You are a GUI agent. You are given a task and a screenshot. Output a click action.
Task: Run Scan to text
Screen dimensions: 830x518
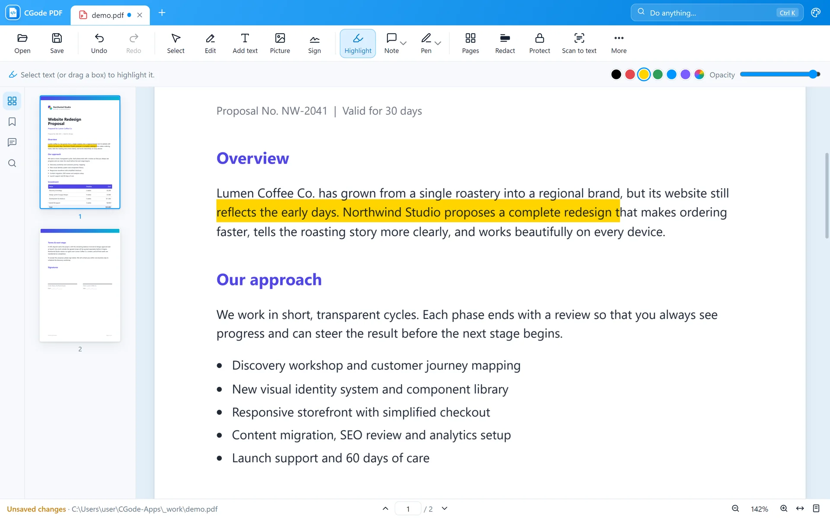click(579, 44)
